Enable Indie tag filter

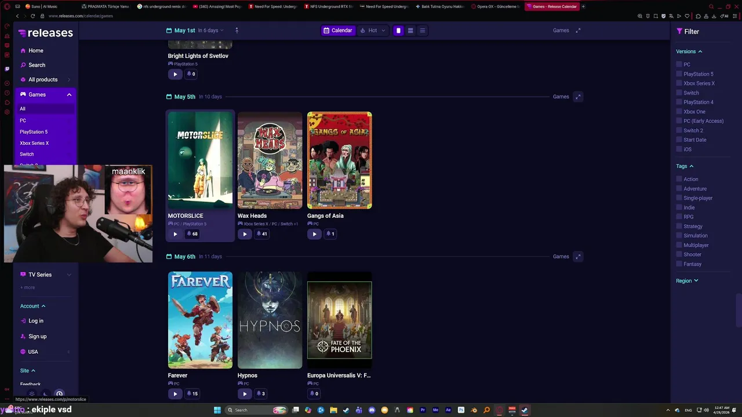(x=679, y=207)
